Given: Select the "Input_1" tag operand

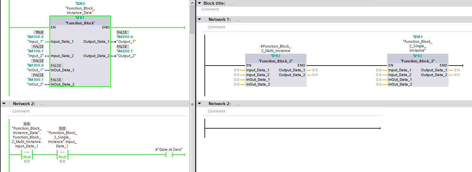Looking at the screenshot, I should tap(35, 42).
